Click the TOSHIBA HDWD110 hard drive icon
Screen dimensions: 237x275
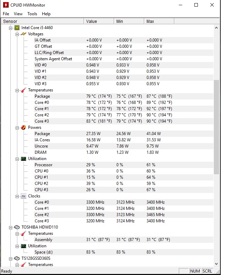(17, 227)
